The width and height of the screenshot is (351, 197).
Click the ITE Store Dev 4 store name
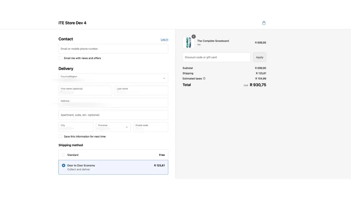(x=72, y=23)
